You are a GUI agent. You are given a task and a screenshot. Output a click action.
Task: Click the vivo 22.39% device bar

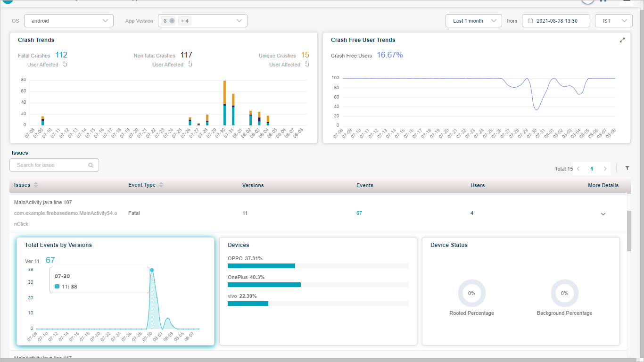(248, 304)
